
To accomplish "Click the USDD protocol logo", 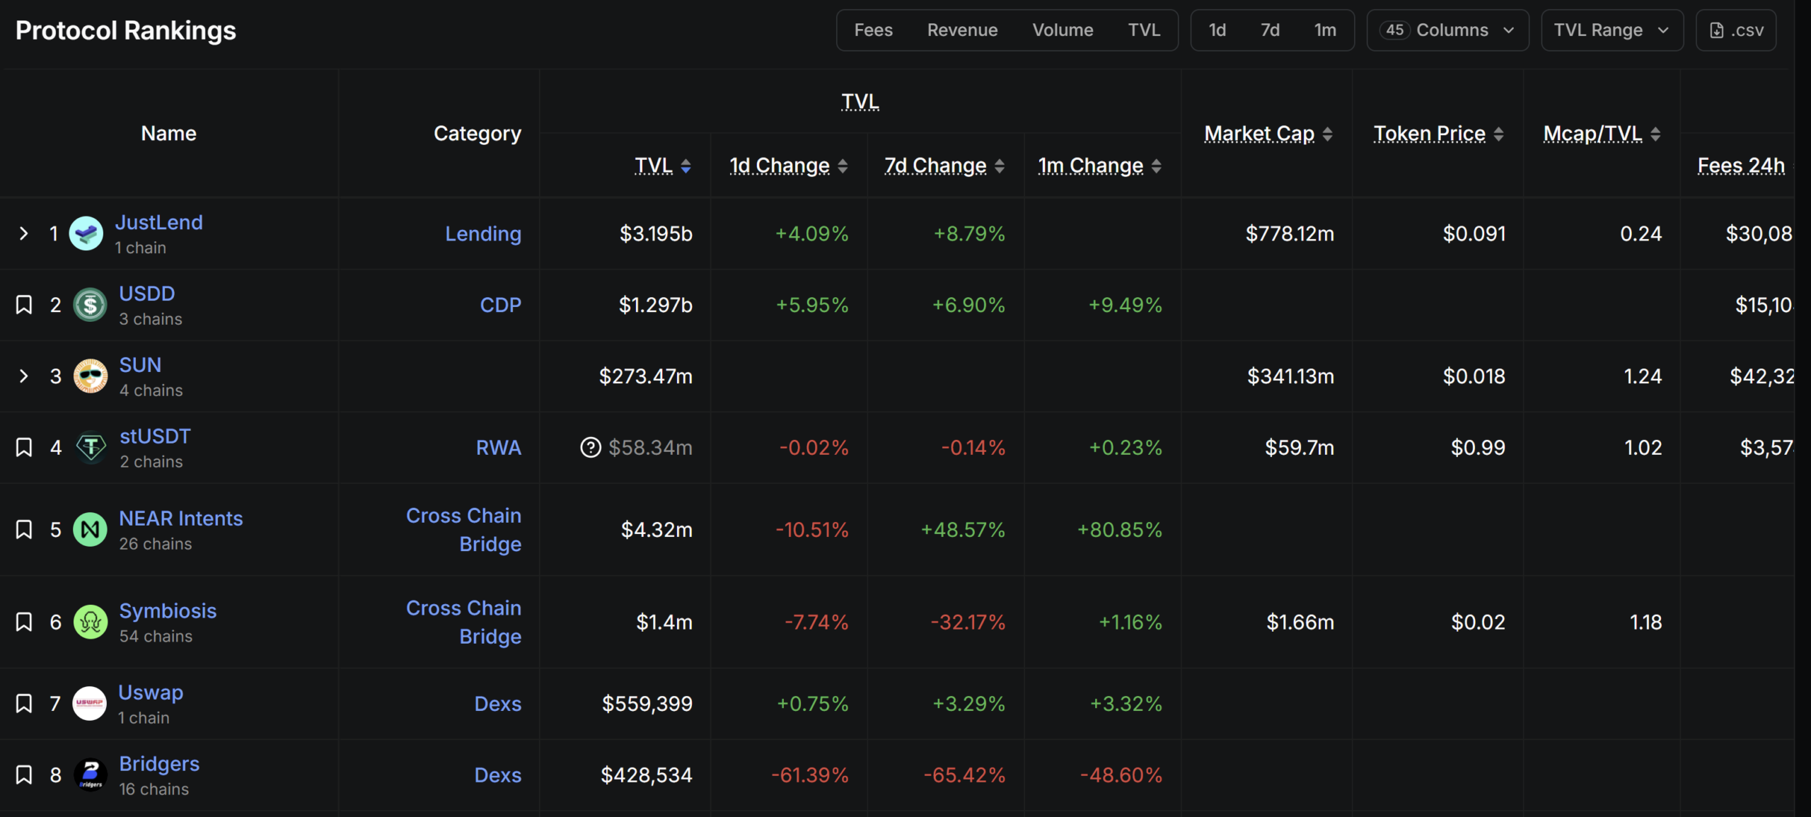I will [x=91, y=305].
